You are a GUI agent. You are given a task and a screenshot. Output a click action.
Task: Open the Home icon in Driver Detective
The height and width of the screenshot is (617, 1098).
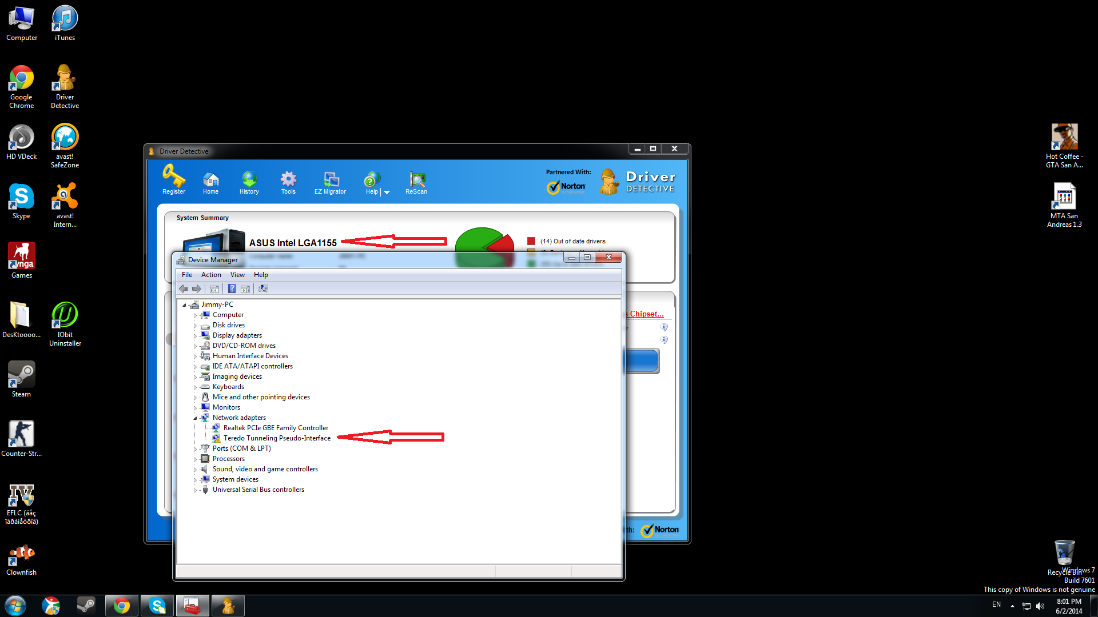point(210,179)
